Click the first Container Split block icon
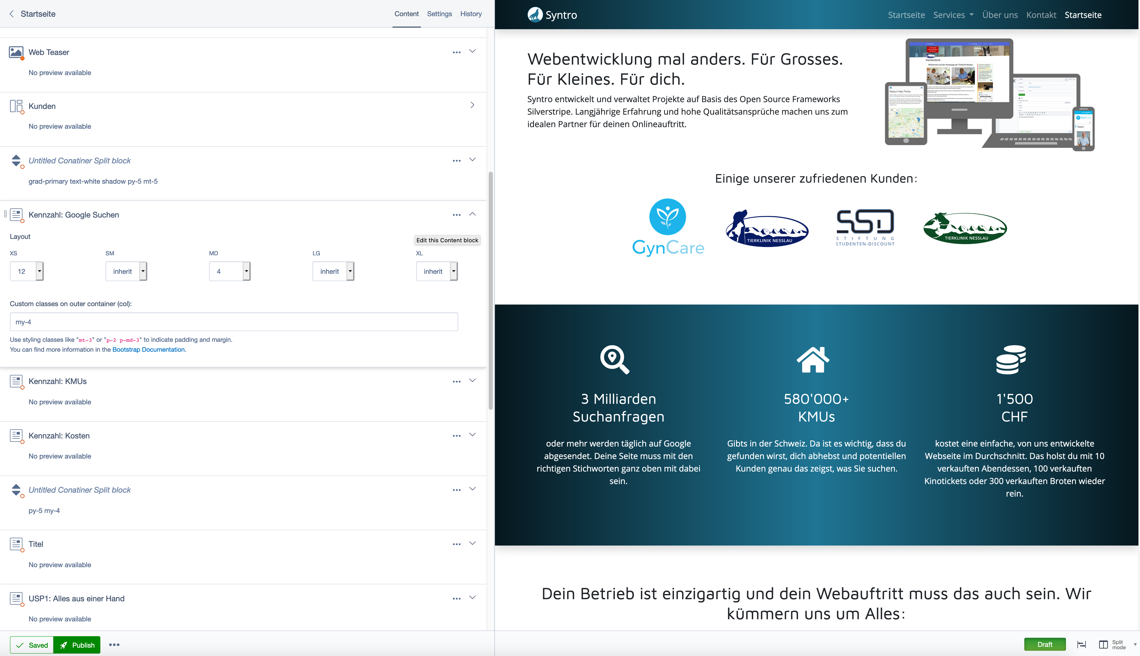Image resolution: width=1140 pixels, height=656 pixels. click(16, 161)
